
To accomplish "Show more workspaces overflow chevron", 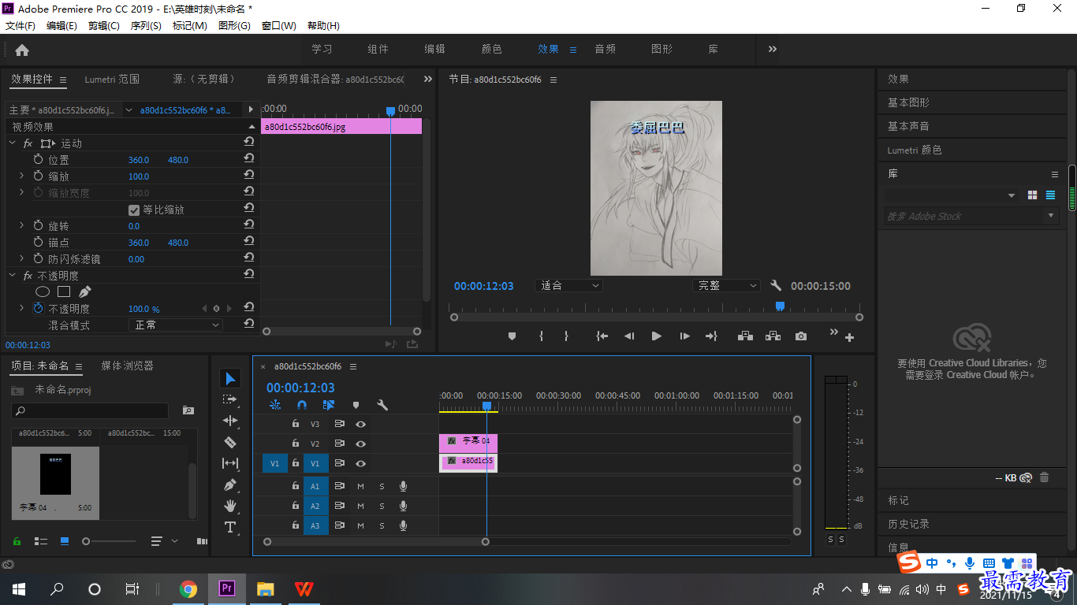I will point(773,49).
